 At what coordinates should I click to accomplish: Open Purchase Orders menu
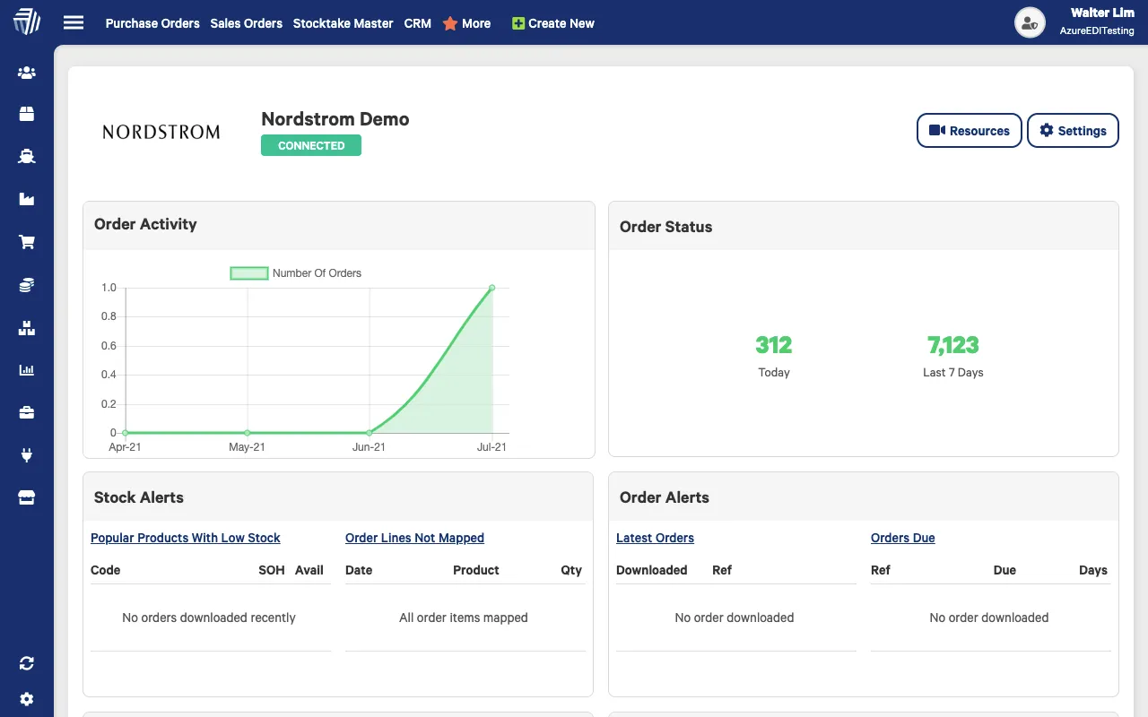click(152, 23)
